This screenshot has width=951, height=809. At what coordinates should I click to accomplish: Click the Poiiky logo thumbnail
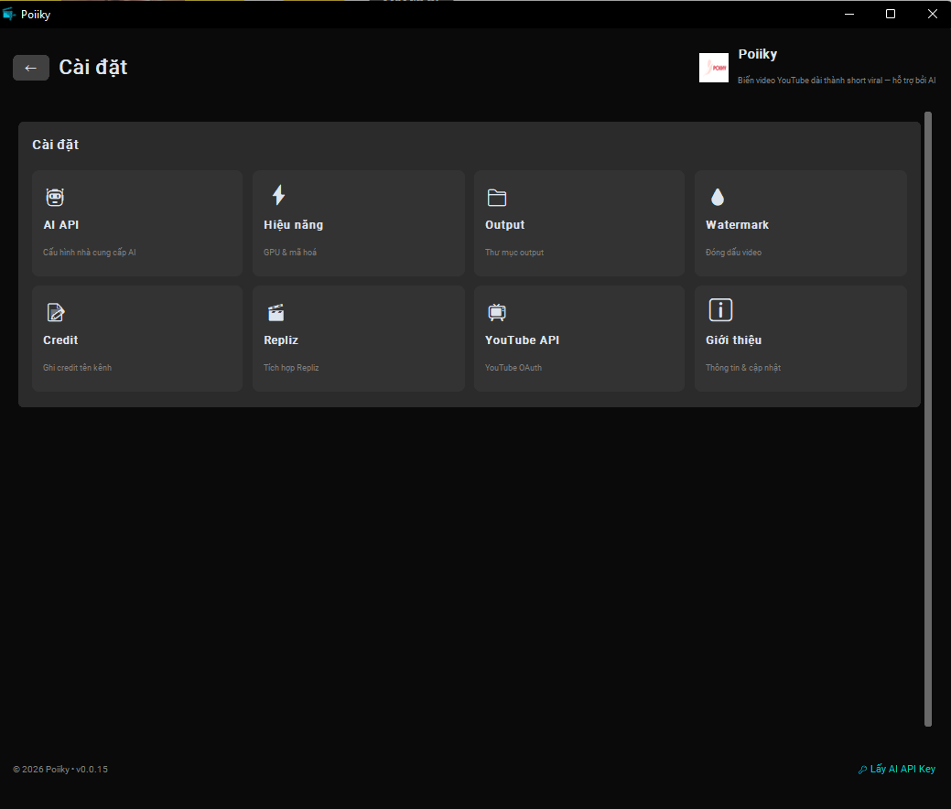pyautogui.click(x=714, y=68)
